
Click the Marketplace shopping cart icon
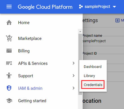tap(9, 38)
